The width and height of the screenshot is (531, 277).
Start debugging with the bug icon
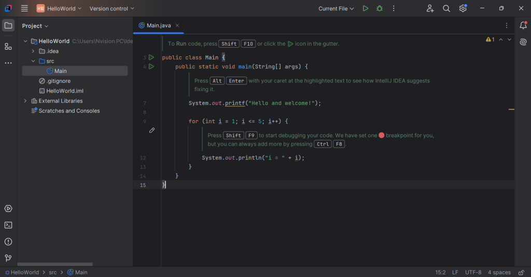[x=380, y=8]
